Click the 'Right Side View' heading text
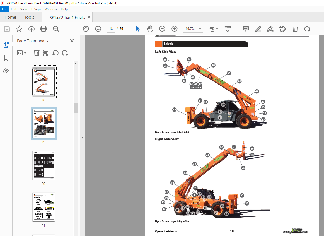The image size is (324, 236). [x=167, y=139]
